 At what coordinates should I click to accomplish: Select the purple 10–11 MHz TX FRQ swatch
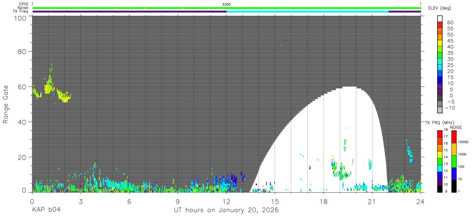tap(439, 181)
